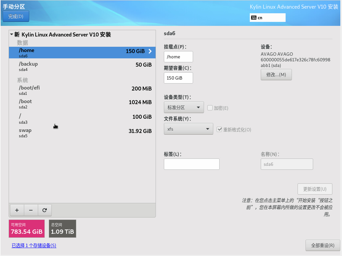Click the 200 MiB size of /boot/efi

(142, 89)
